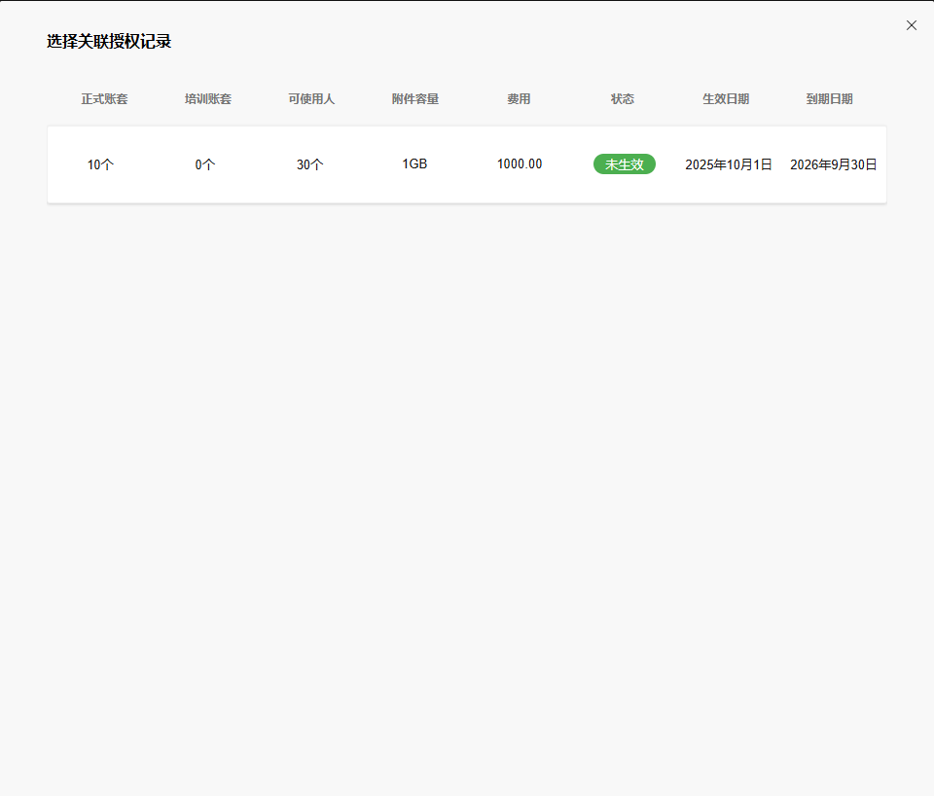Click the 1000.00 fee value
Screen dimensions: 934x796
(520, 163)
